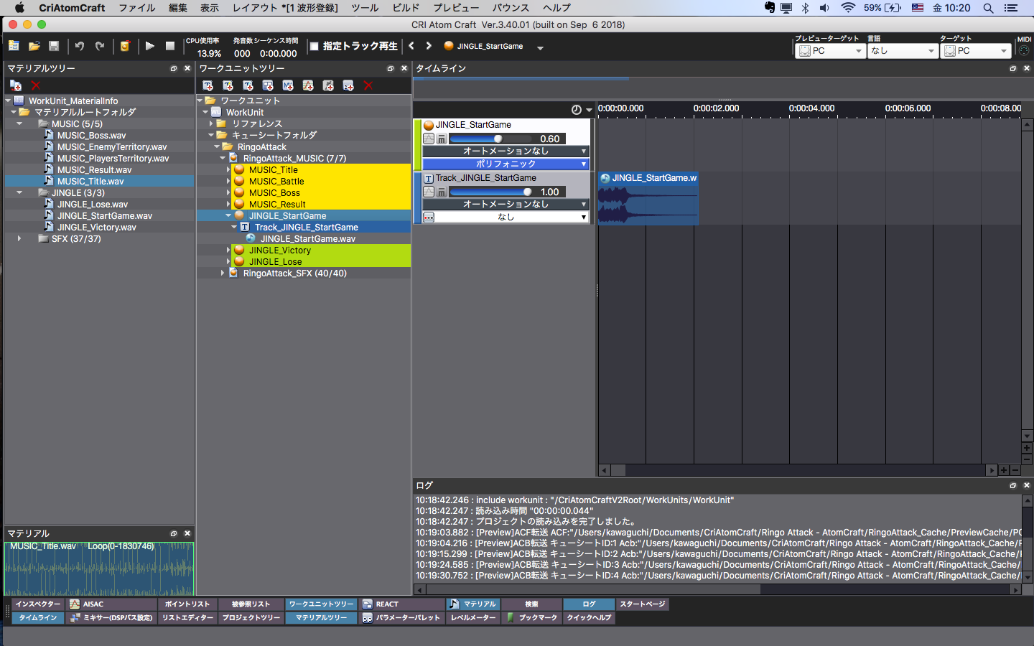This screenshot has width=1034, height=646.
Task: Open the 言語 なし dropdown
Action: point(903,51)
